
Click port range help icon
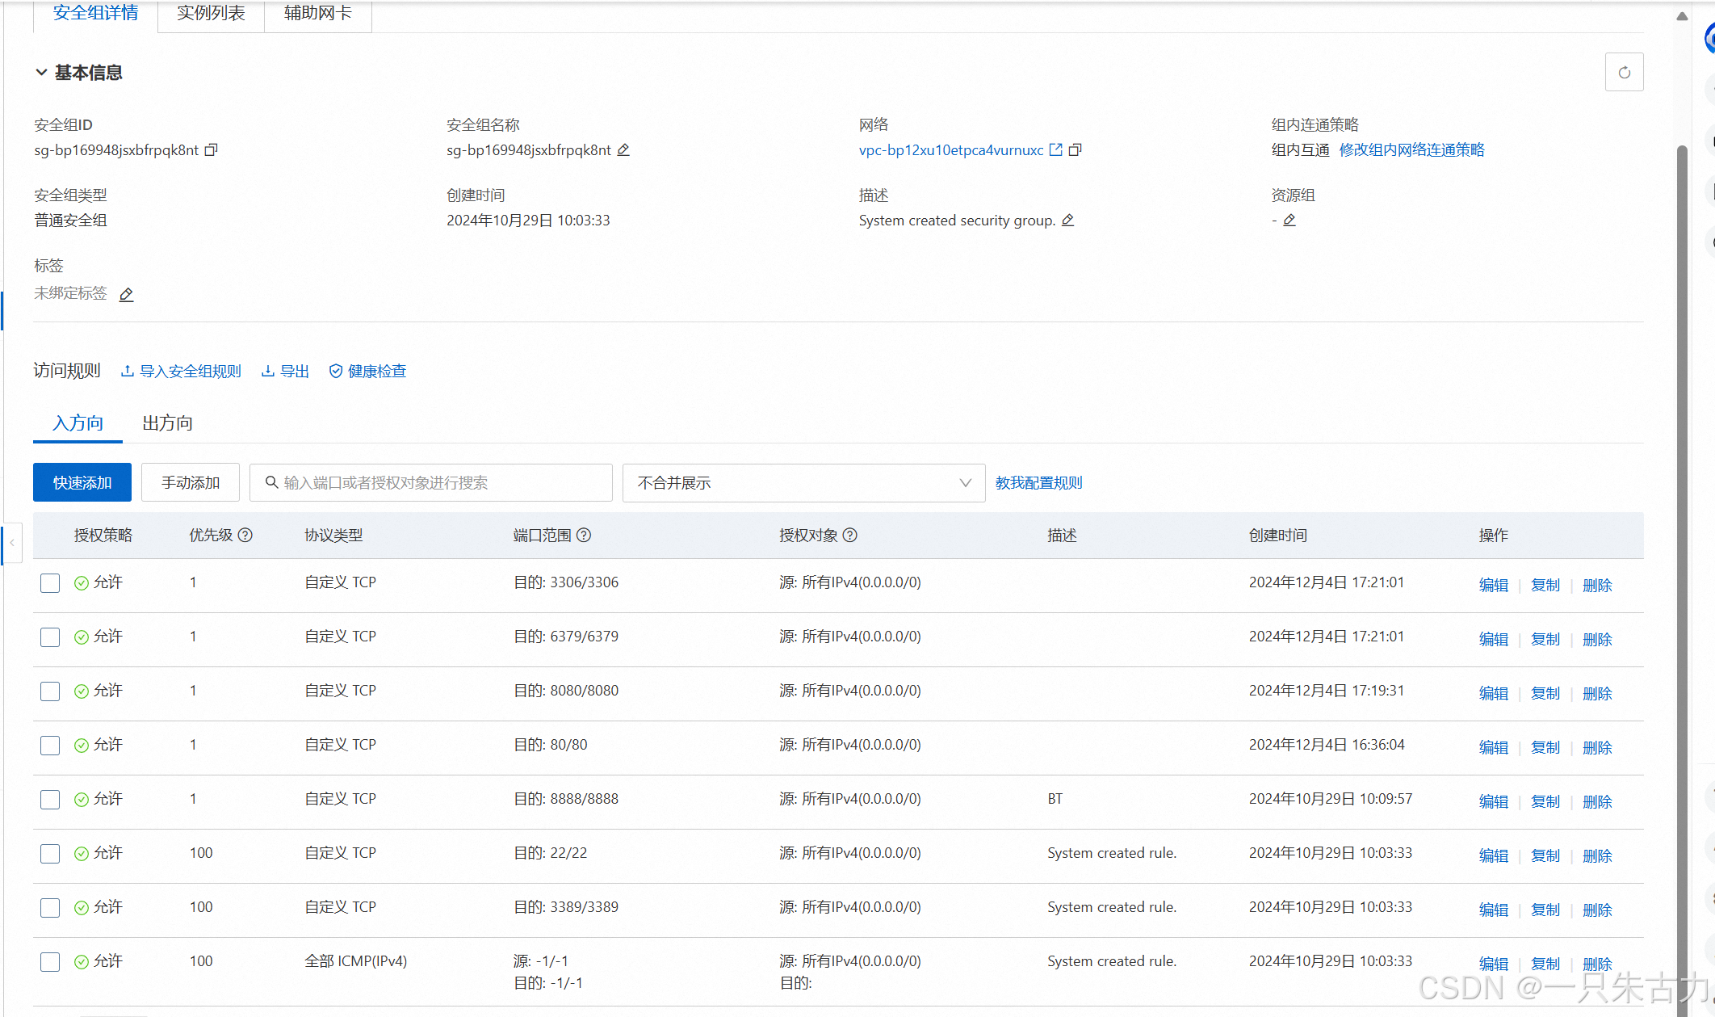[584, 536]
